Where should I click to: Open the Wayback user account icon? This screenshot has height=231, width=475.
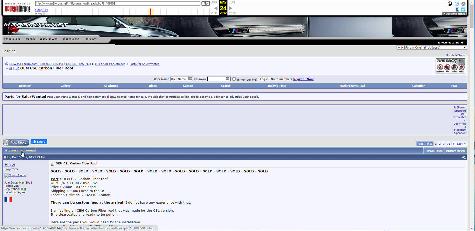pos(450,4)
